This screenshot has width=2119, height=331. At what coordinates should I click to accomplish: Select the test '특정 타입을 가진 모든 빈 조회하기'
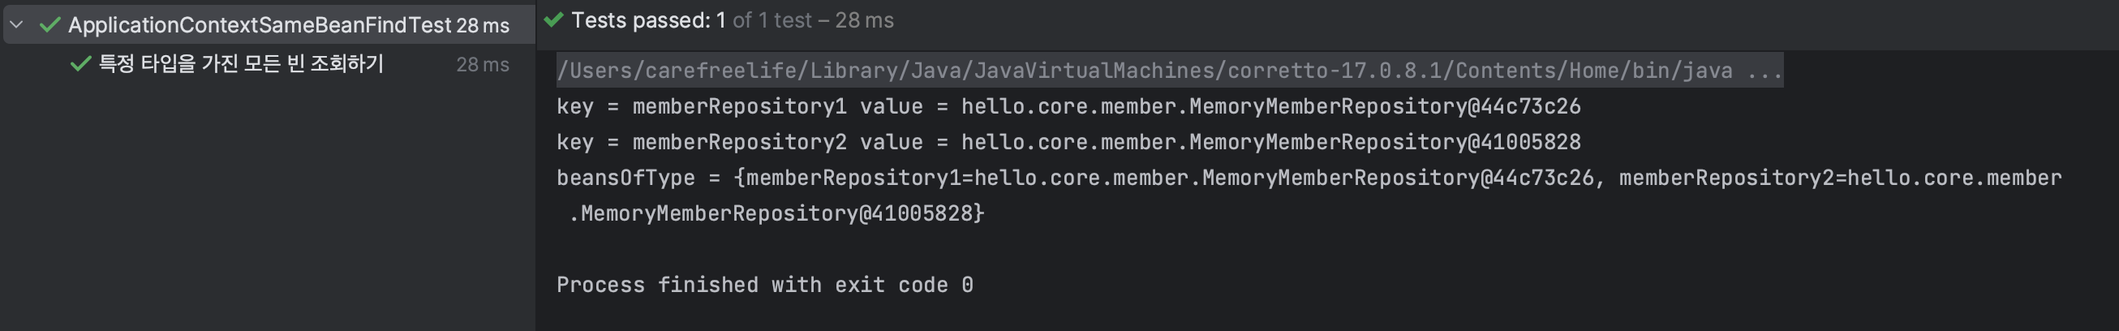click(x=241, y=64)
